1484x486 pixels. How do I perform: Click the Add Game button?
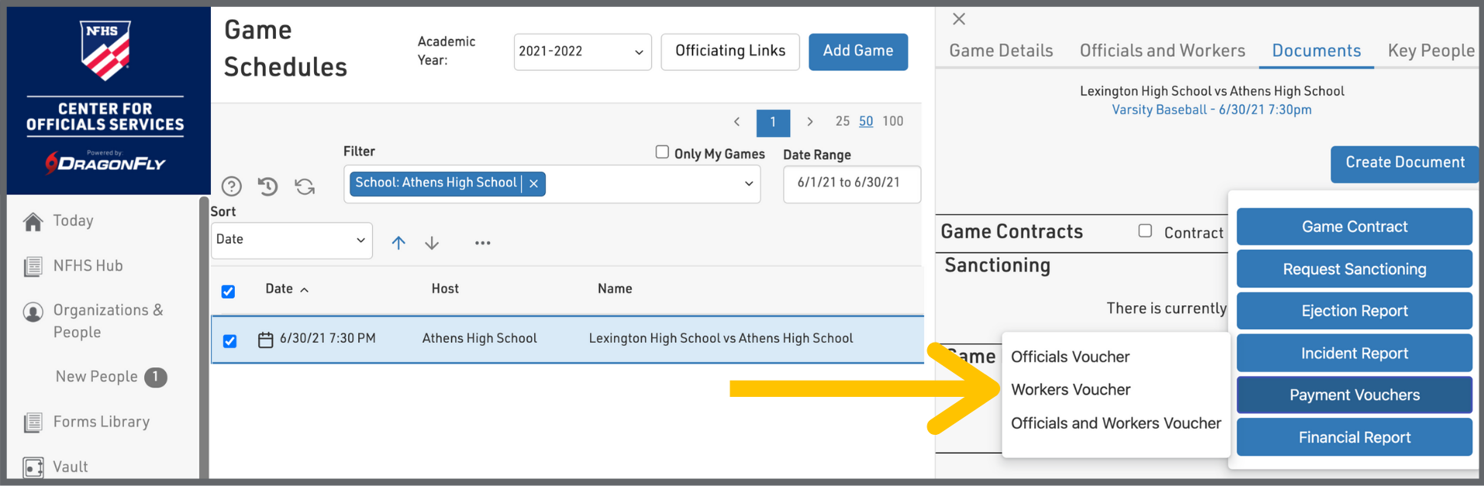coord(858,52)
